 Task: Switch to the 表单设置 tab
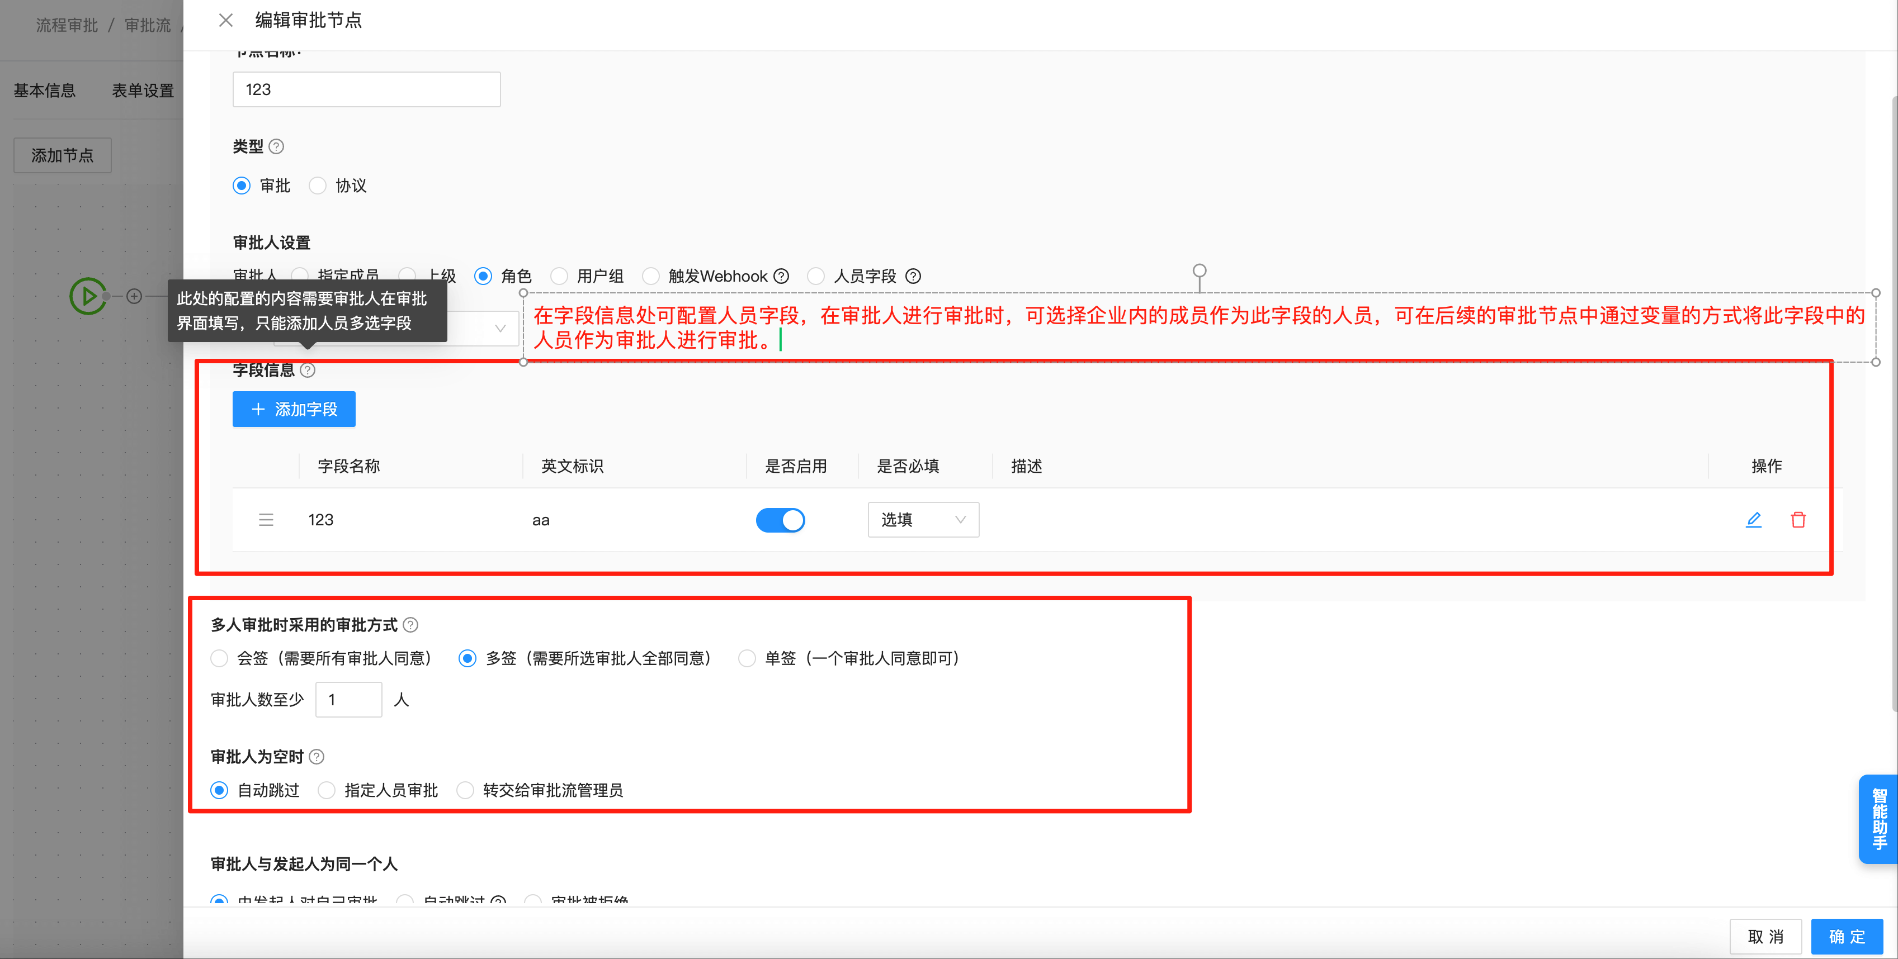[x=143, y=91]
